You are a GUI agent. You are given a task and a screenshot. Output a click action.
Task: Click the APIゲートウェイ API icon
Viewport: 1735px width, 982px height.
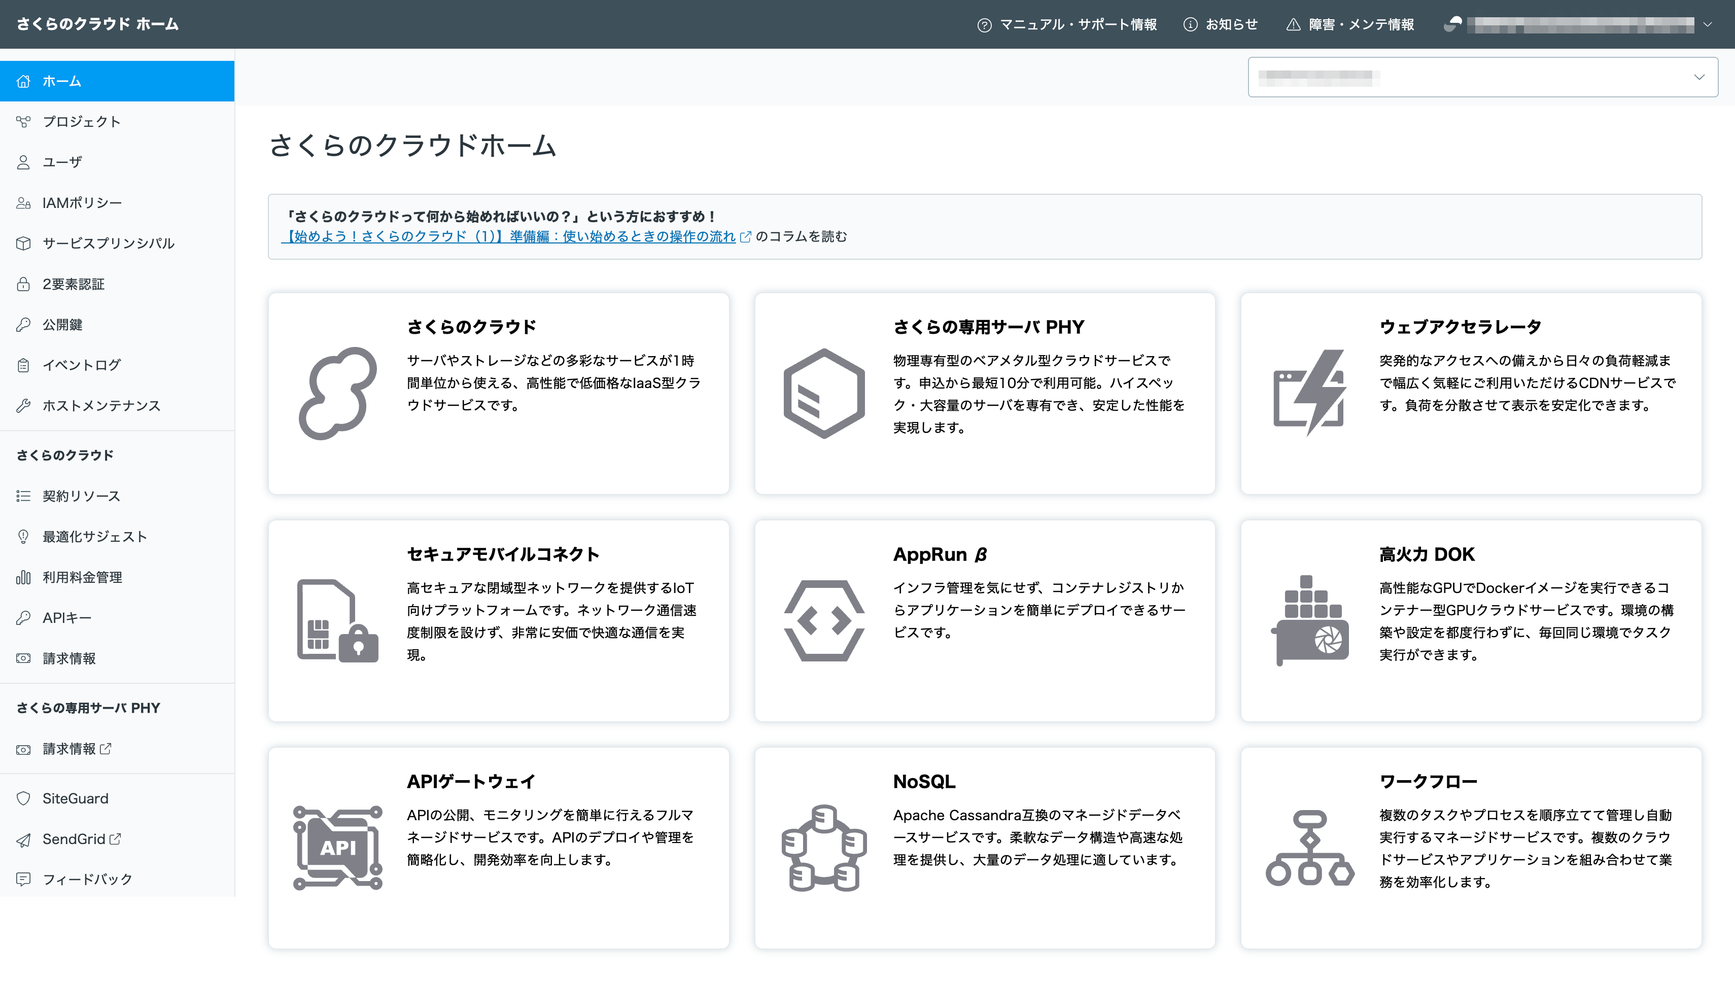pos(337,848)
